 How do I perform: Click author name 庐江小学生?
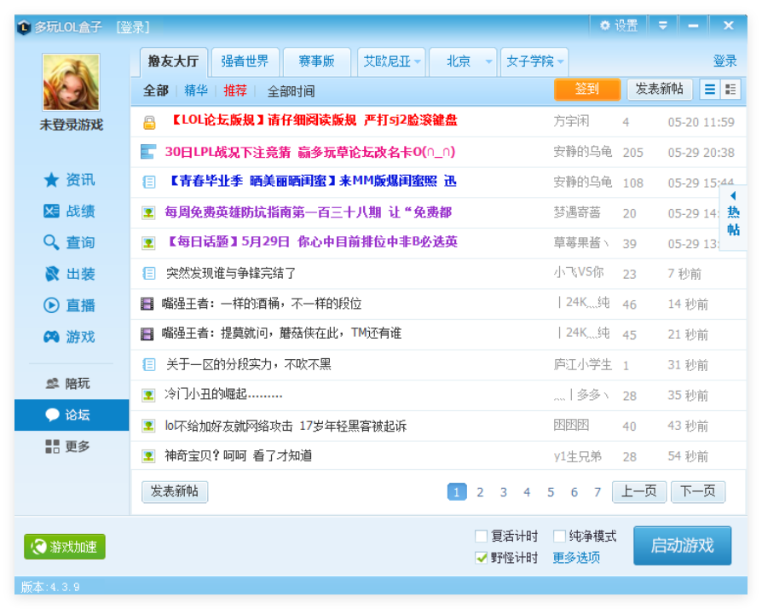click(x=583, y=365)
